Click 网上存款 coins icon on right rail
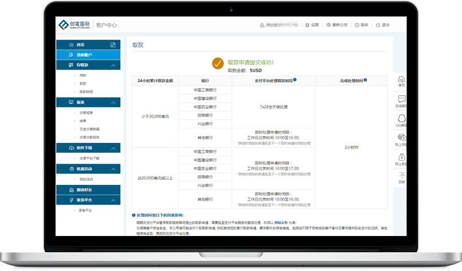Screen dimensions: 462x271 click(402, 137)
